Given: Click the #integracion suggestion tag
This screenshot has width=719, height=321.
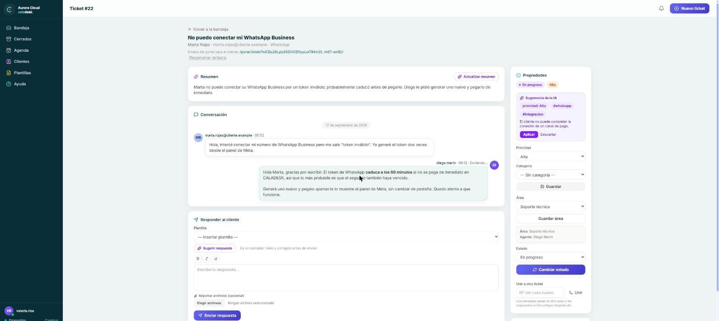Looking at the screenshot, I should click(533, 114).
